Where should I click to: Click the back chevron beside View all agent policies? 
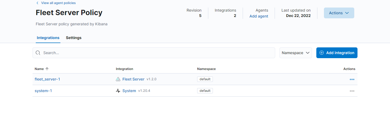tap(37, 3)
